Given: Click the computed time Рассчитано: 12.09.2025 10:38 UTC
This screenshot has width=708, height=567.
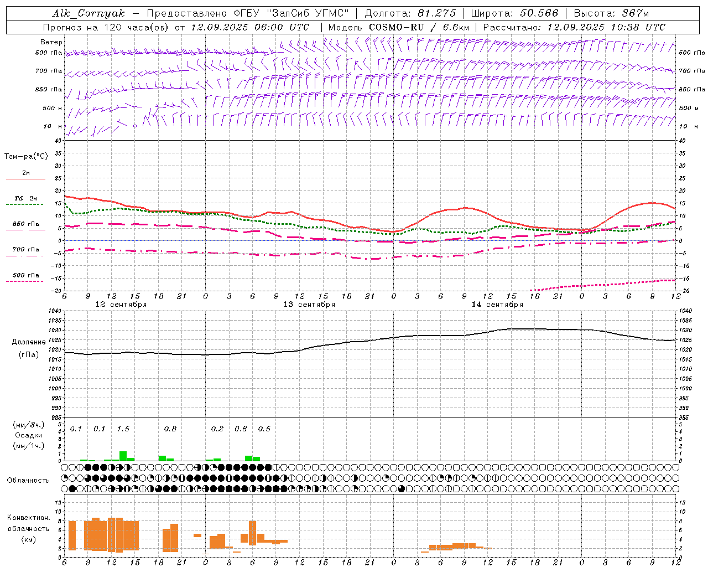Looking at the screenshot, I should (574, 27).
